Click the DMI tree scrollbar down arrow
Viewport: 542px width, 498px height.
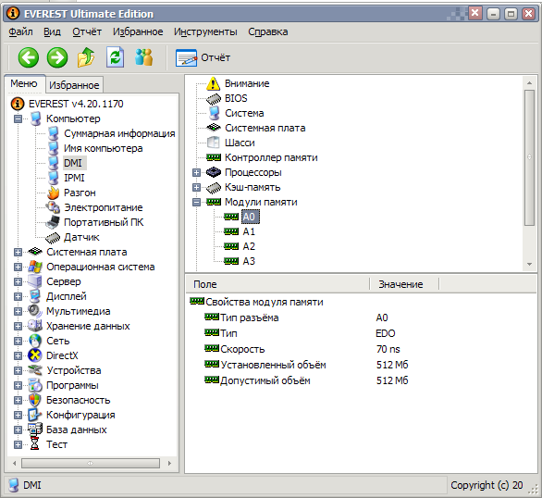coord(529,264)
